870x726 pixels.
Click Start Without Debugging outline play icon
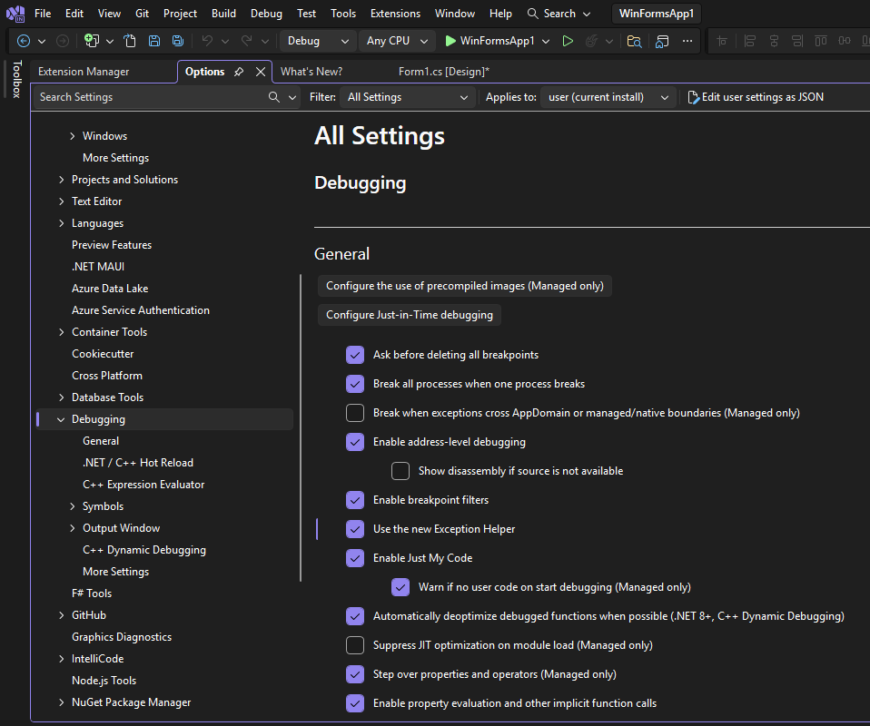(568, 41)
